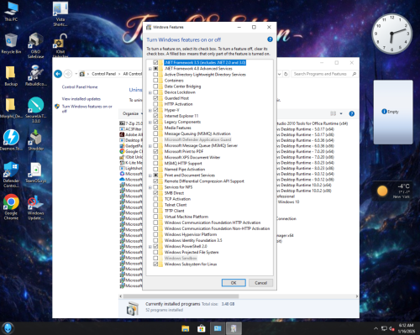The width and height of the screenshot is (420, 335).
Task: Open the Recycle Bin on the desktop
Action: click(x=11, y=44)
